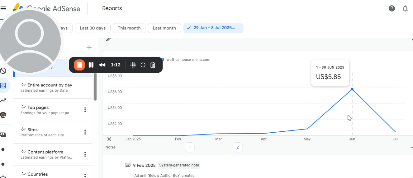Image resolution: width=413 pixels, height=178 pixels.
Task: Select Last month date range
Action: tap(164, 28)
